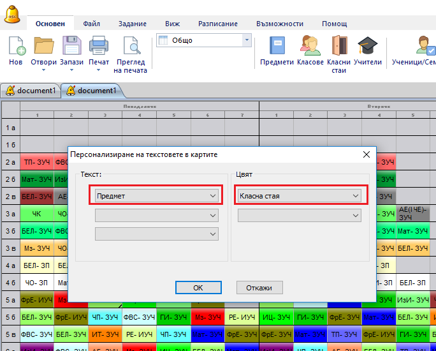The height and width of the screenshot is (351, 436).
Task: Click the Печат printer icon
Action: pyautogui.click(x=99, y=47)
